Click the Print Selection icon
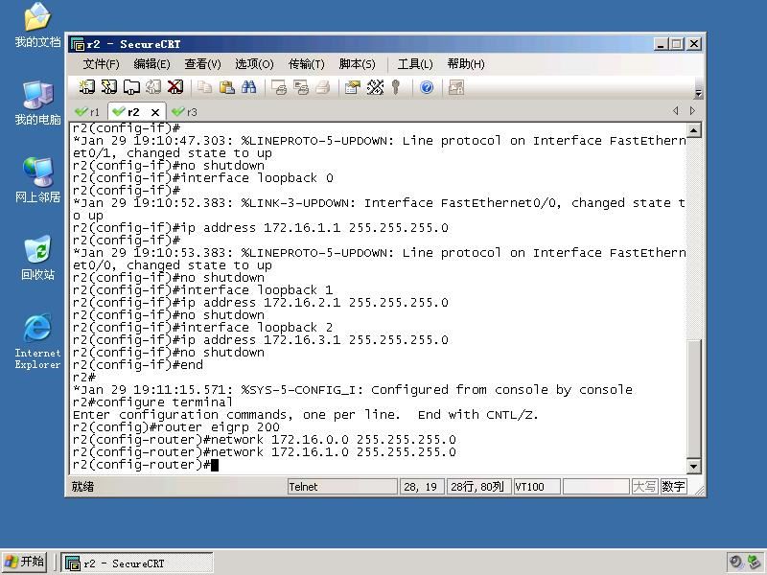 coord(301,87)
